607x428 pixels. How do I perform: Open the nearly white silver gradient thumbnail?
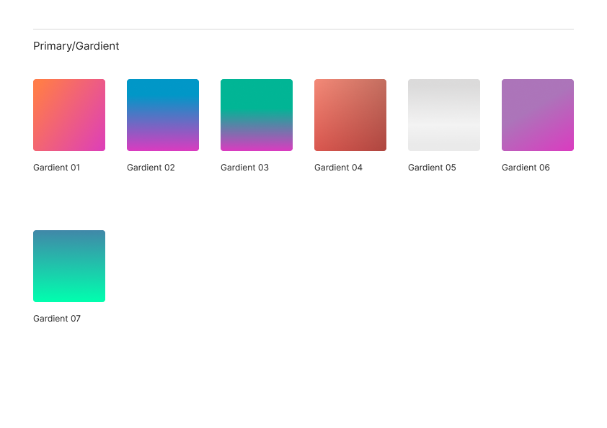(444, 115)
